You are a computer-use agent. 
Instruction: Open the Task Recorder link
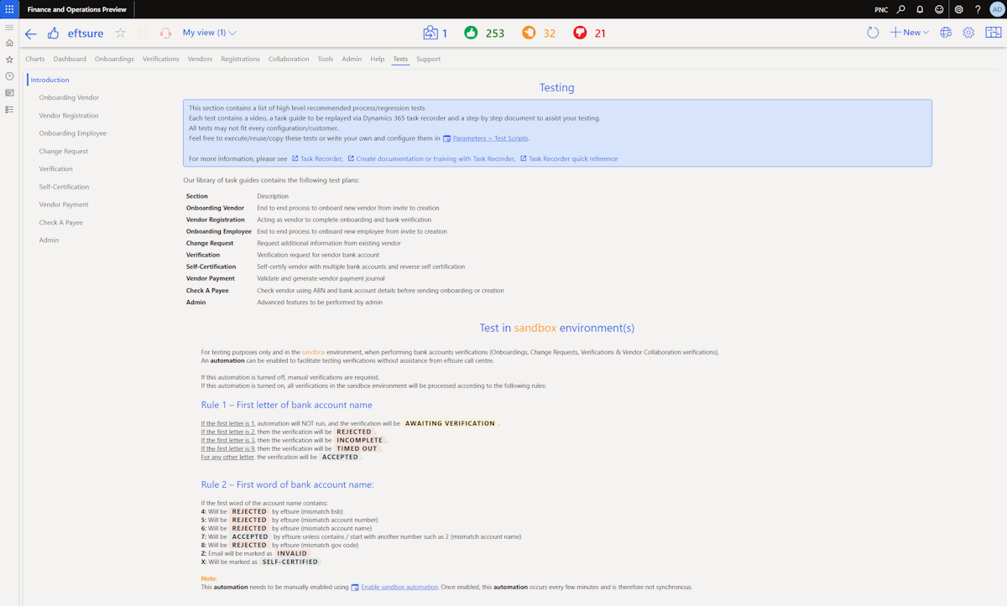[321, 158]
